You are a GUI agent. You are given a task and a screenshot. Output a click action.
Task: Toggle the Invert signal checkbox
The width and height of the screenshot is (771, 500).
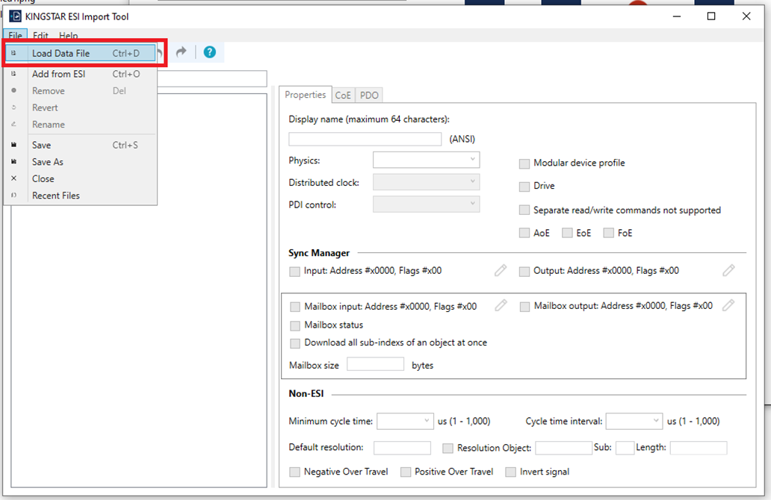[511, 472]
